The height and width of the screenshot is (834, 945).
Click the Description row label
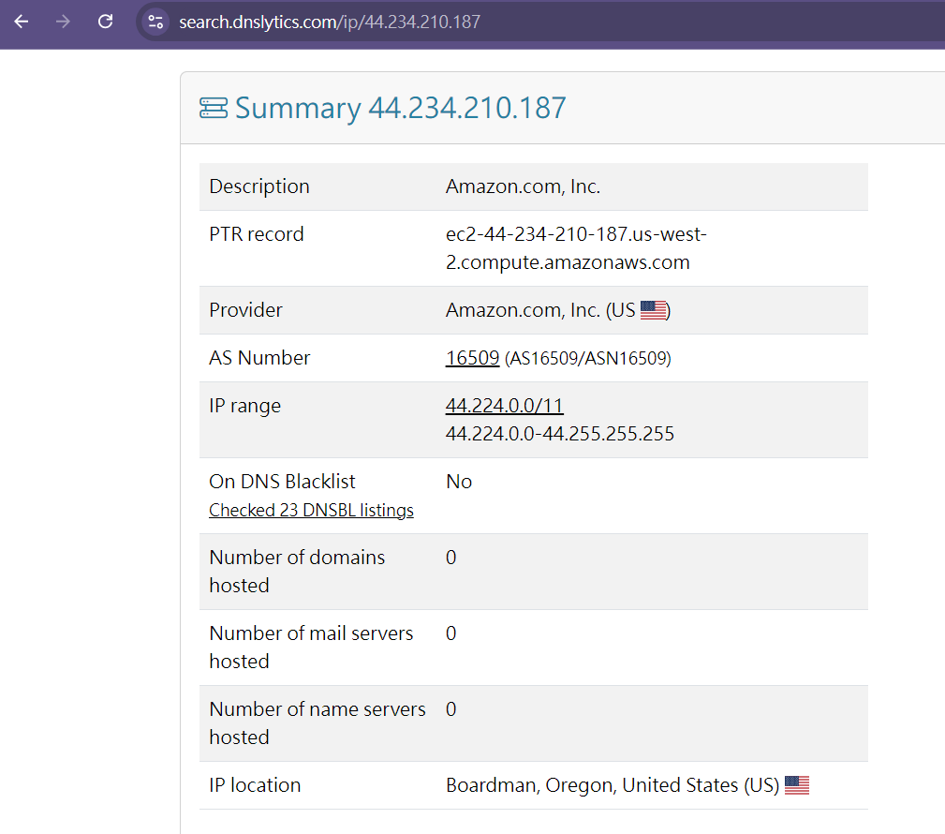(x=259, y=186)
